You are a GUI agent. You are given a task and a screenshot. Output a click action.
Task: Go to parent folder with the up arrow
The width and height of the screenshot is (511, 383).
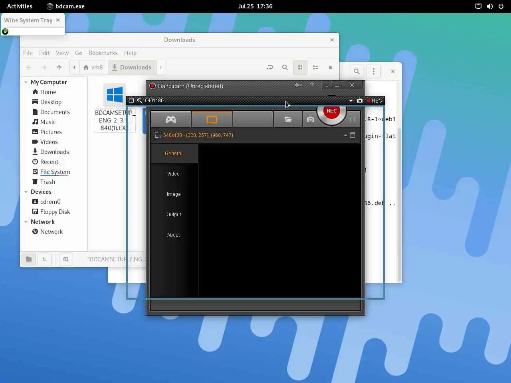tap(59, 67)
